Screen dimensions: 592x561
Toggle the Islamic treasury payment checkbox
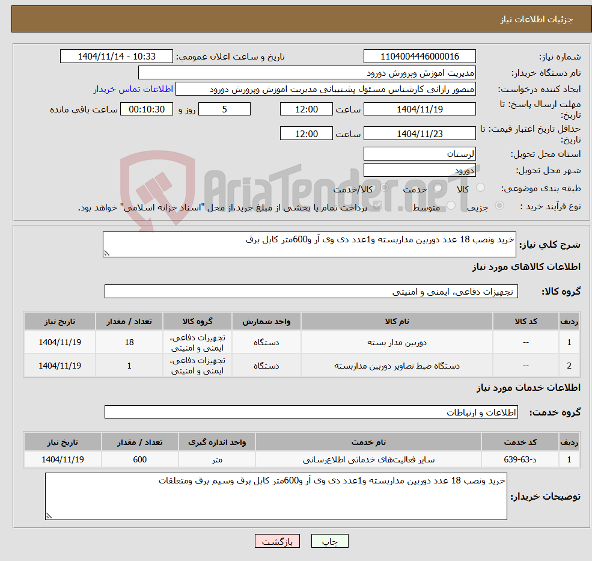pos(376,206)
